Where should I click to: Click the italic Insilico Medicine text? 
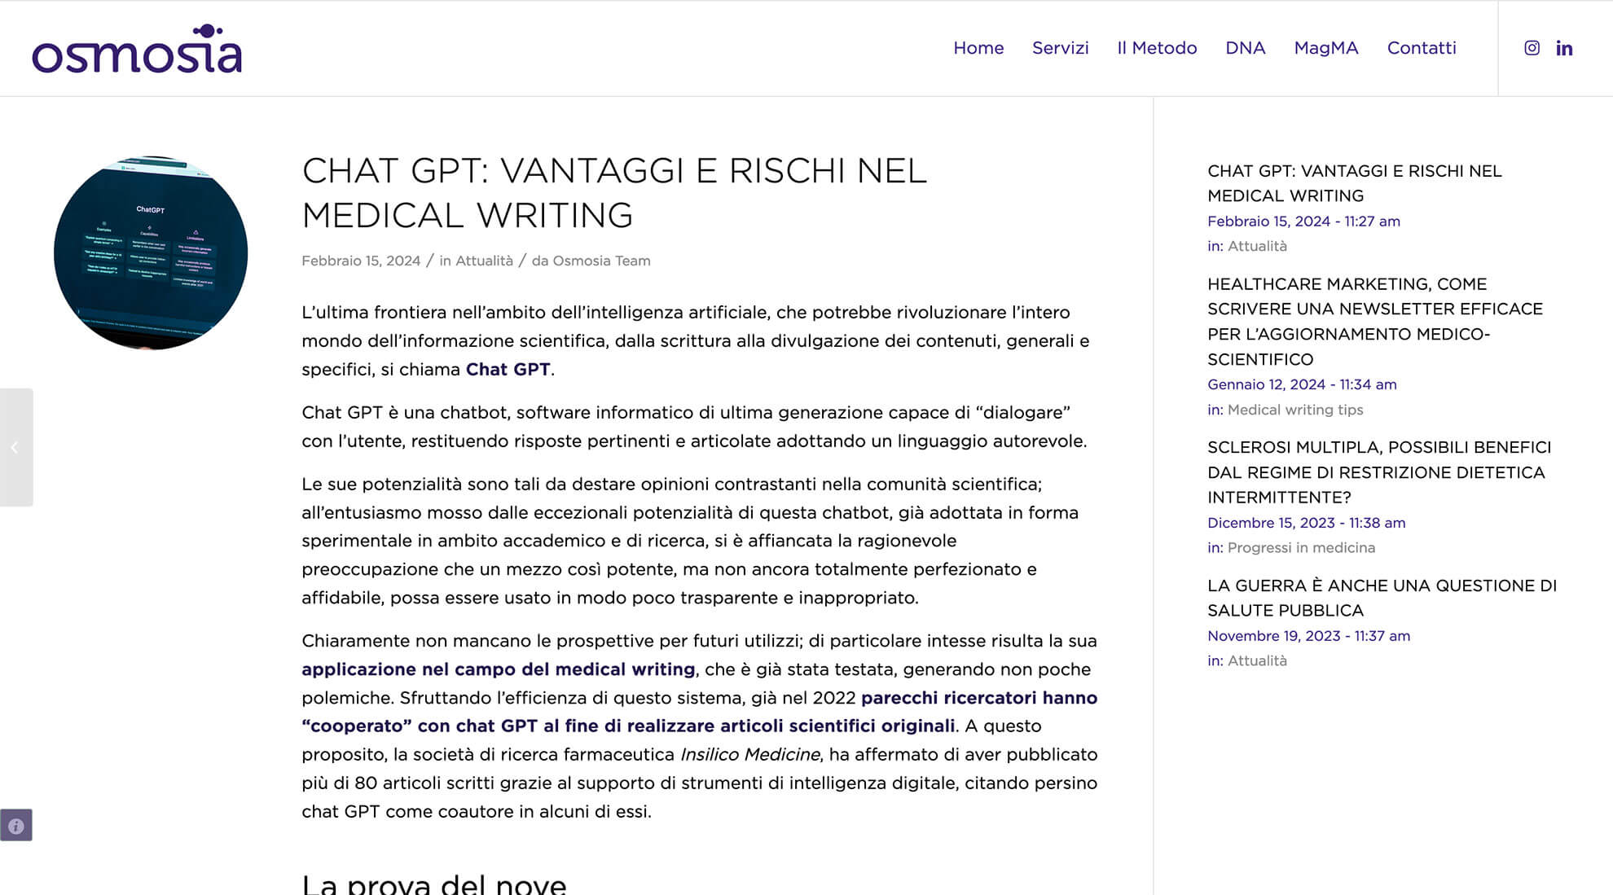[750, 755]
